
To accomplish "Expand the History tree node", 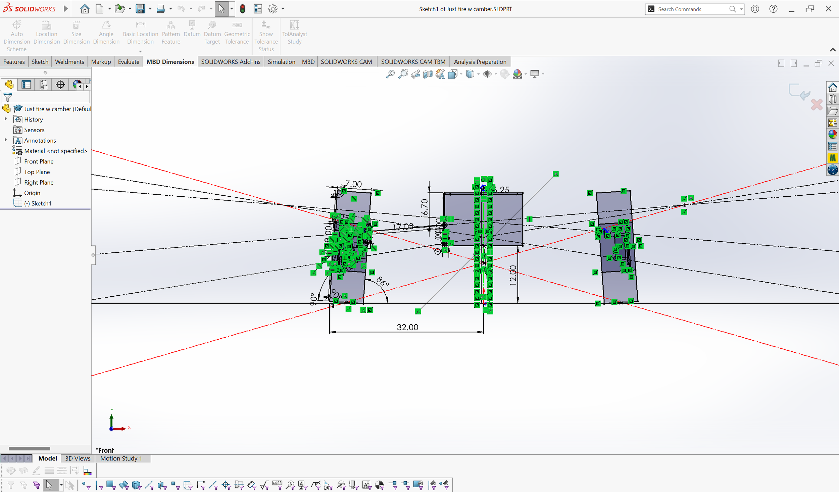I will tap(6, 119).
